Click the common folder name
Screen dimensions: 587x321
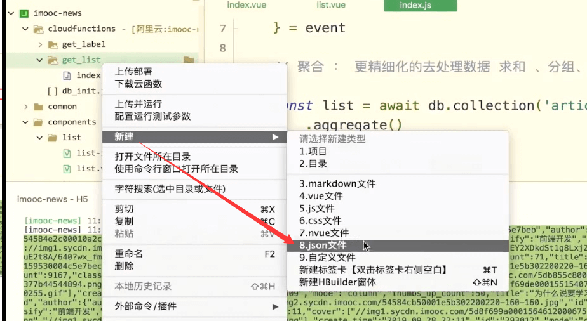62,107
